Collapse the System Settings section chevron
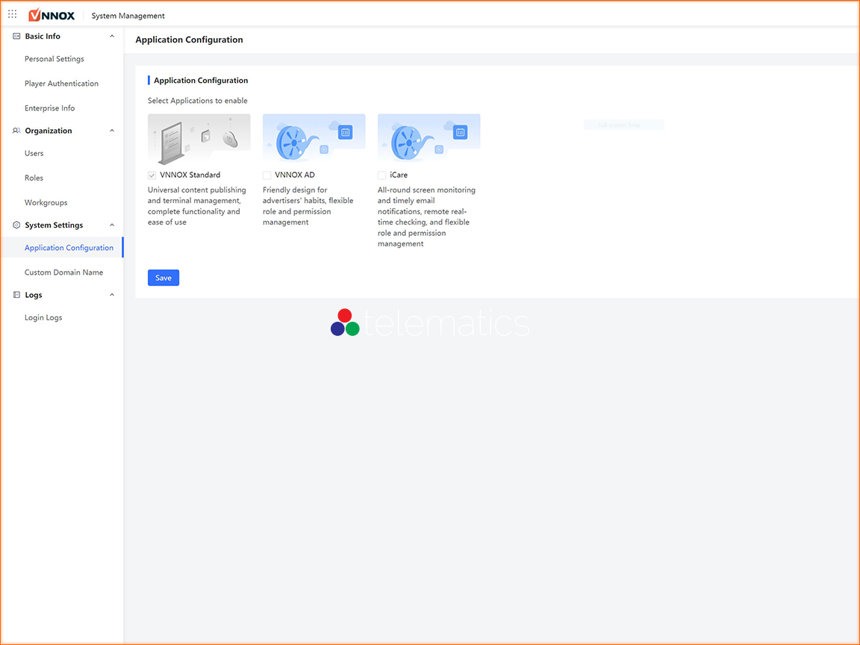860x645 pixels. tap(112, 225)
